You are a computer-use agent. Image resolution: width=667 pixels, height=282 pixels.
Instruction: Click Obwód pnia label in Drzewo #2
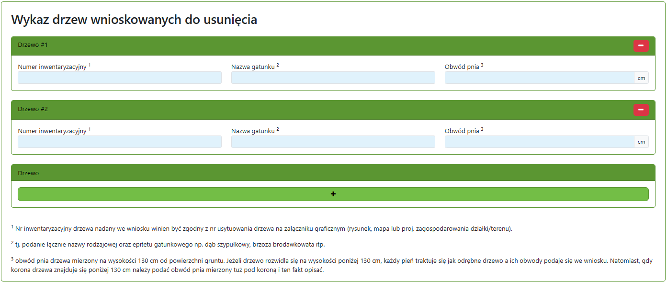point(462,131)
